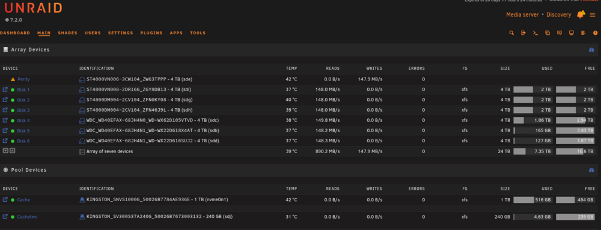Click the Cachetwo temperature 31 °C

(291, 217)
